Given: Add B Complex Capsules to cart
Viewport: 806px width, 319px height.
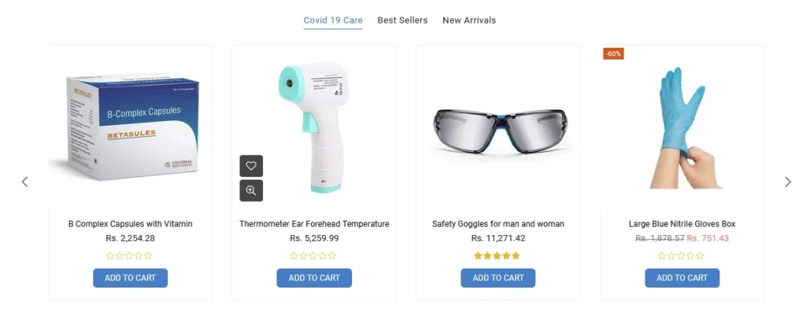Looking at the screenshot, I should pos(130,277).
